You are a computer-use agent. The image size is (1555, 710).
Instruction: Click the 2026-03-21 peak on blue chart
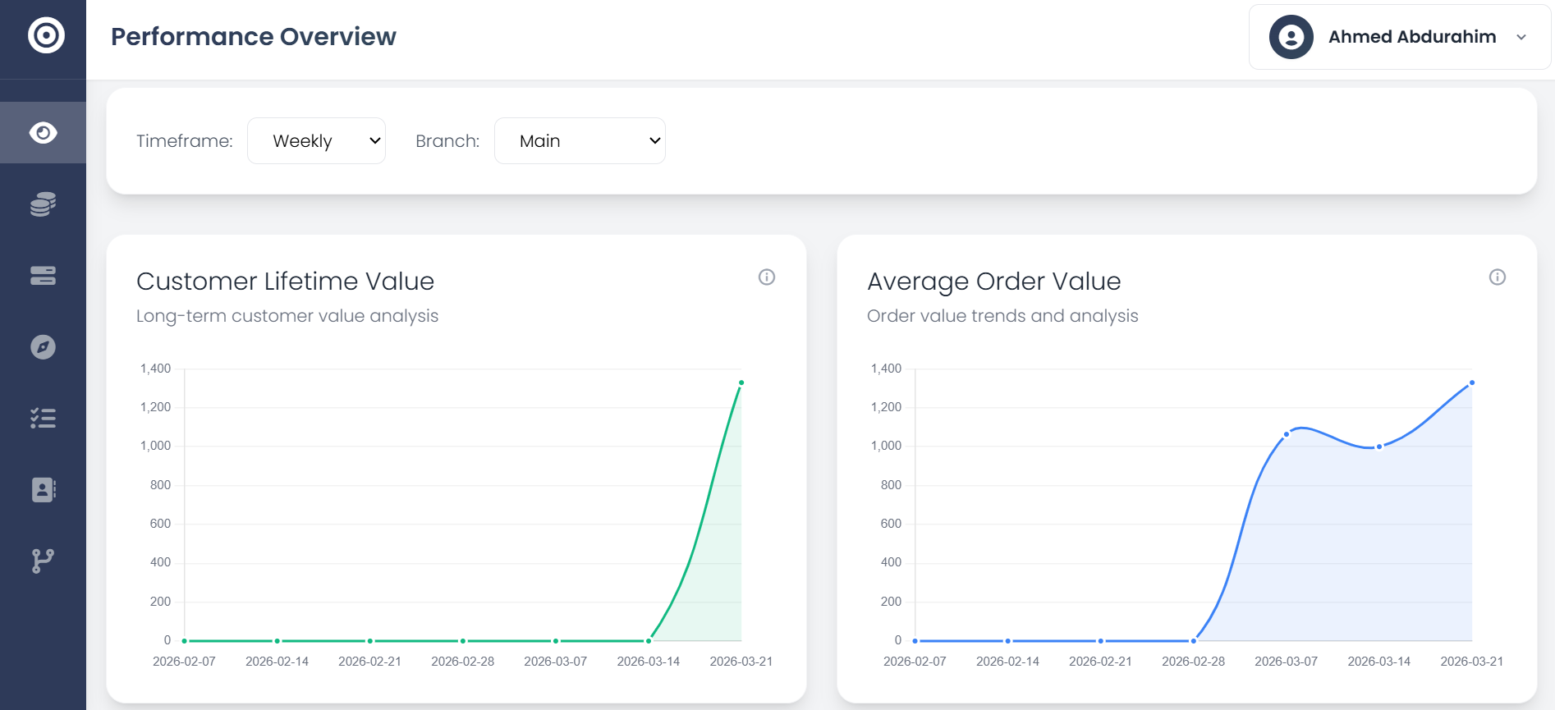pyautogui.click(x=1472, y=382)
